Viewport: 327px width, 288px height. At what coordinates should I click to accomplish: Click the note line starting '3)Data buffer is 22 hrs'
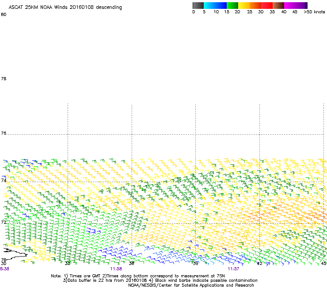[x=160, y=280]
